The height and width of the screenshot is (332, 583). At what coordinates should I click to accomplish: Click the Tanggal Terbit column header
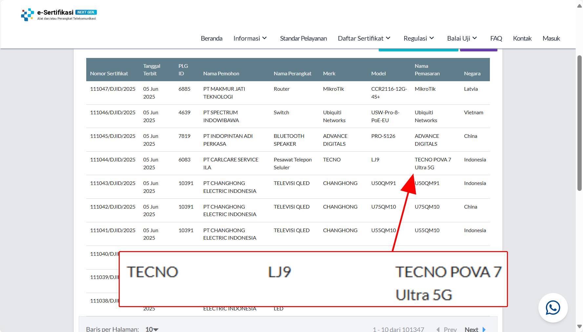151,69
